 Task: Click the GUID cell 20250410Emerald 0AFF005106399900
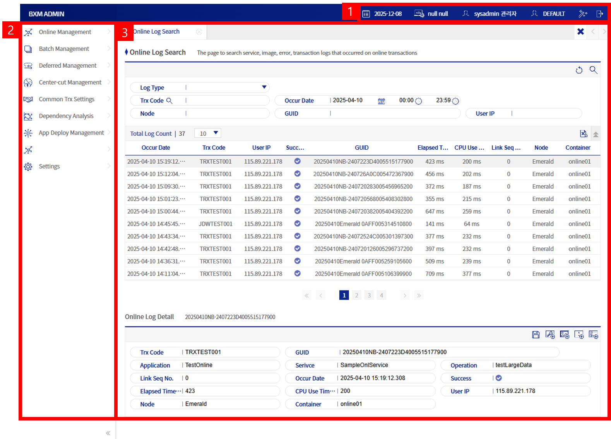[363, 274]
